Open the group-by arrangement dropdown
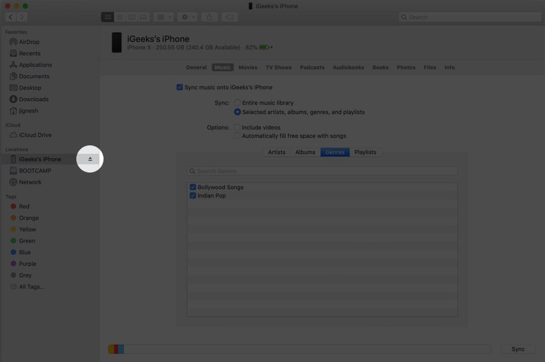 click(163, 17)
